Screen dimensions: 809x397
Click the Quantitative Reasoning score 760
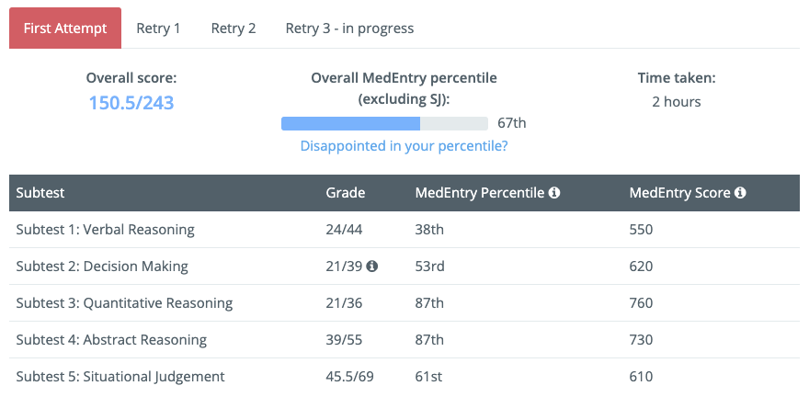click(642, 303)
